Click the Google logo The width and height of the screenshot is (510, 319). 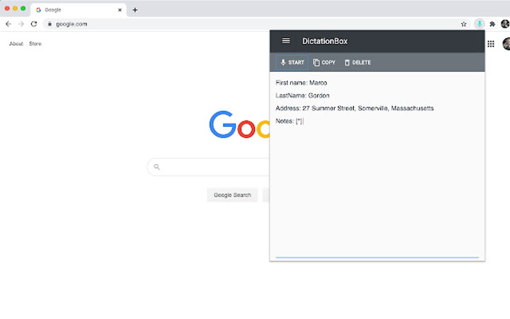(239, 125)
